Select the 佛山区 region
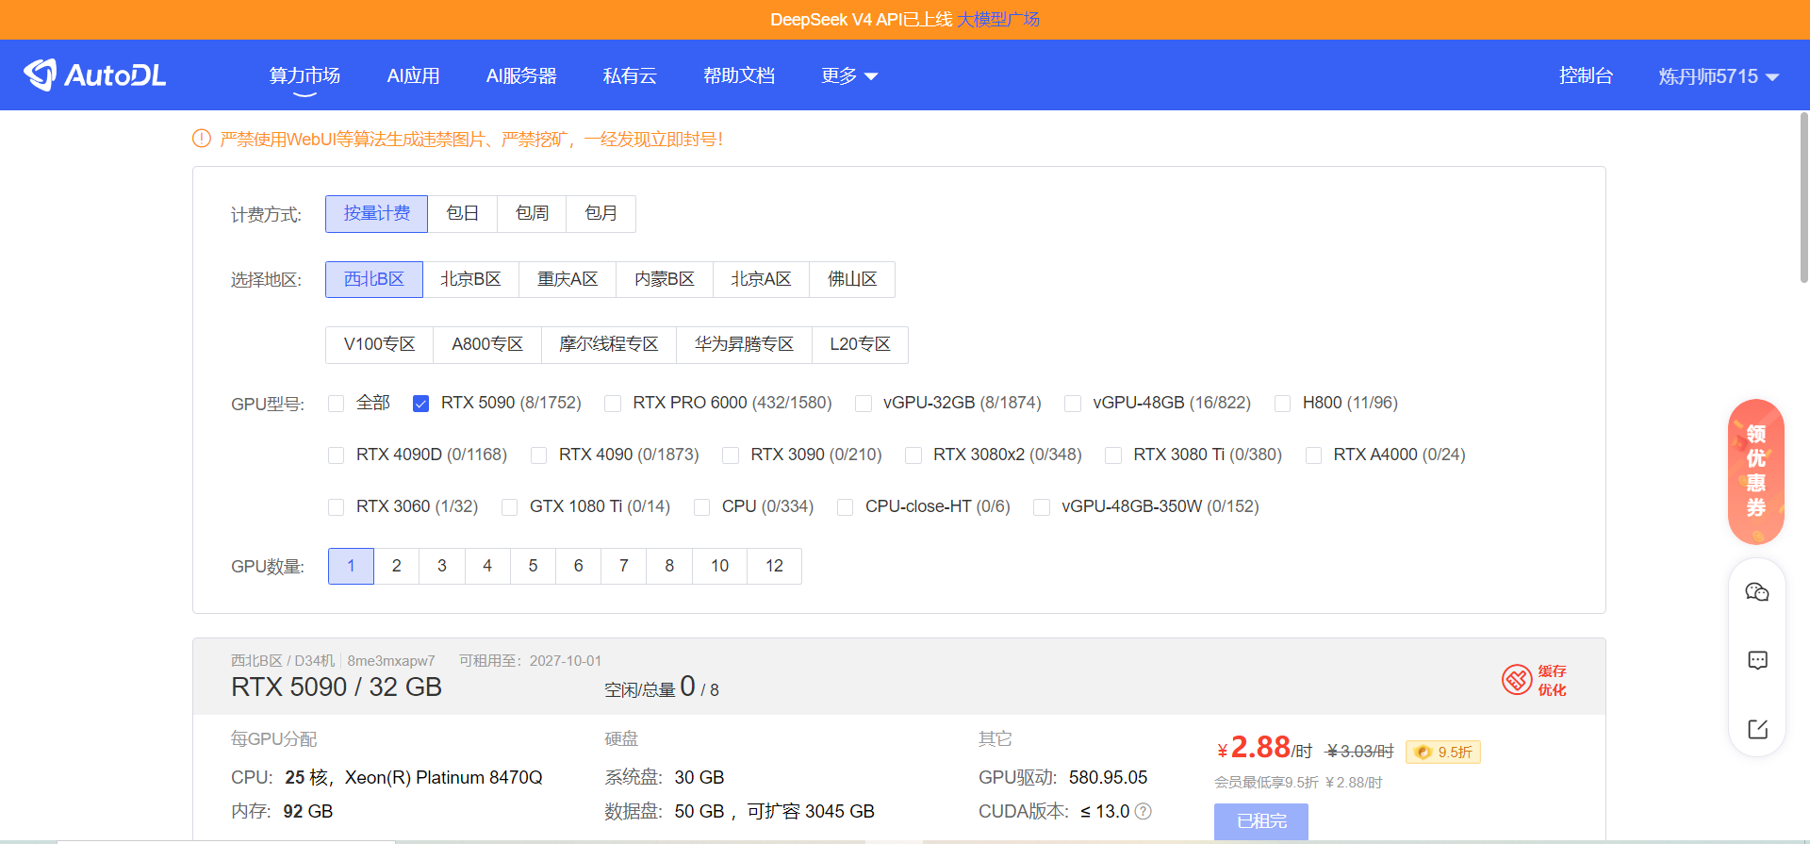1810x844 pixels. pos(852,279)
